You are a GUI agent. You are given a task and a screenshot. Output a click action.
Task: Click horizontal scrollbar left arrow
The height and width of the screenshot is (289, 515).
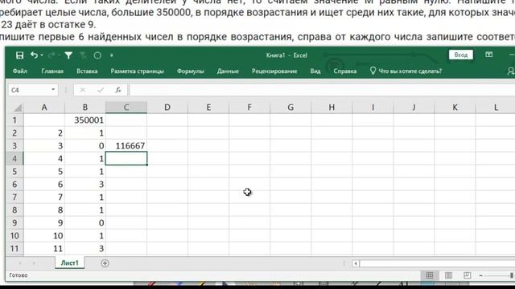pyautogui.click(x=356, y=263)
